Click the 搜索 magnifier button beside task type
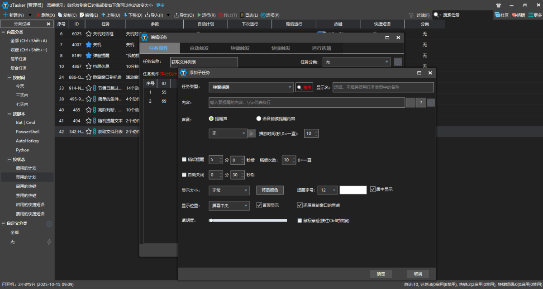Screen dimensions: 543x289 point(305,87)
